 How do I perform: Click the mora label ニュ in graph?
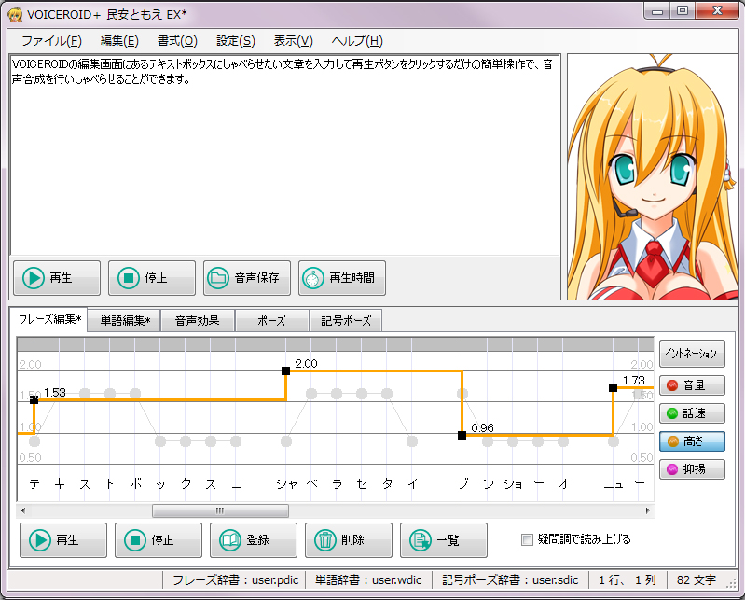[613, 484]
